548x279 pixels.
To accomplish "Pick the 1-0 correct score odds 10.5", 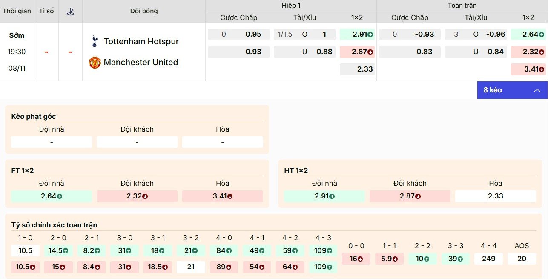I will pyautogui.click(x=25, y=251).
